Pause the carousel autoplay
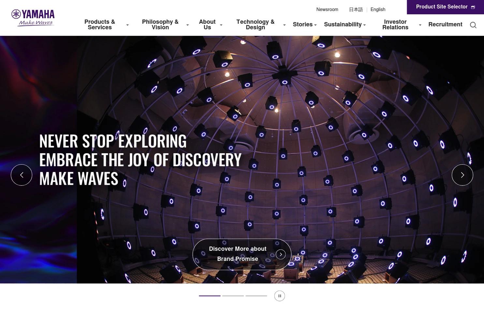This screenshot has width=484, height=322. pos(280,296)
